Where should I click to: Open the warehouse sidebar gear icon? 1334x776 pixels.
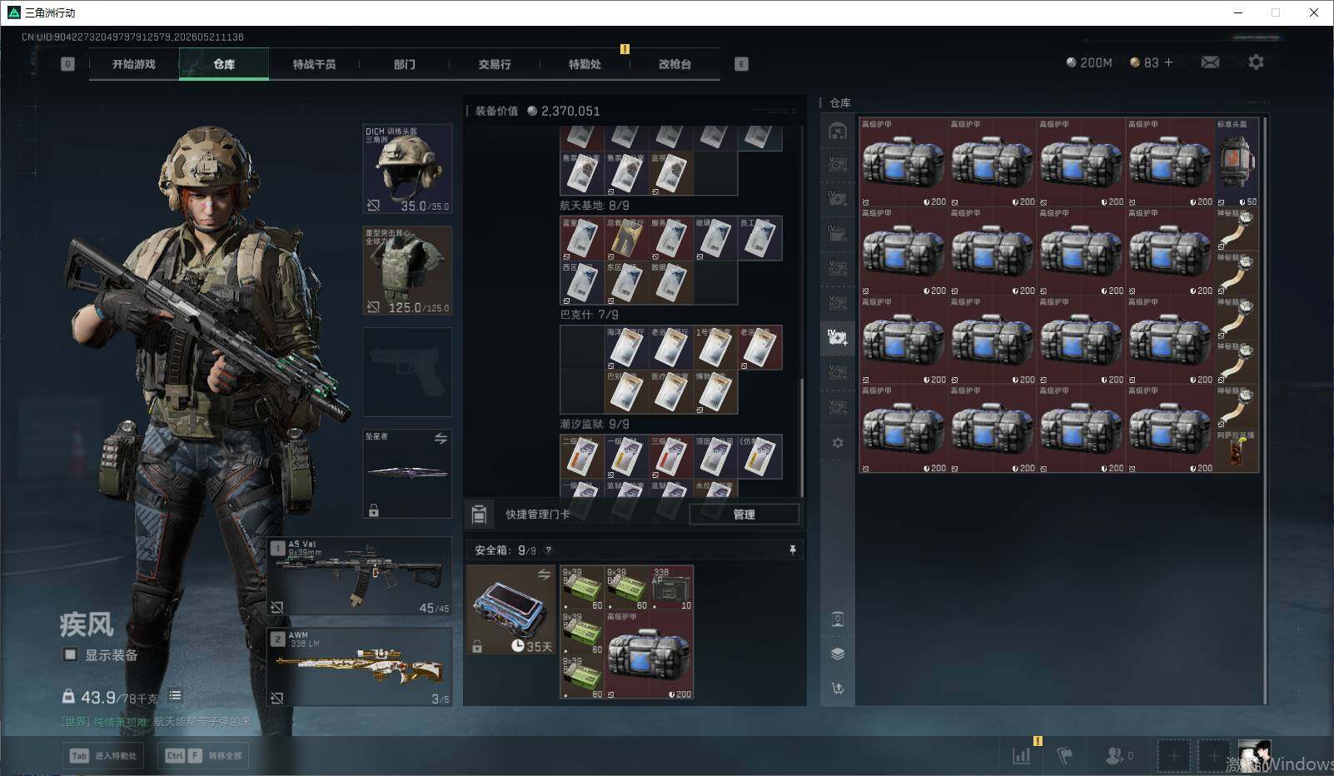coord(838,443)
